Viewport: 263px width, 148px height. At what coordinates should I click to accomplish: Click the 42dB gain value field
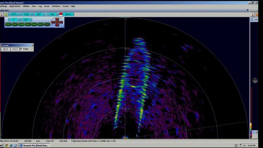pos(26,14)
